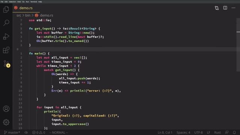Screen dimensions: 240x135
Task: Open Source Control view with 4 changes
Action: [7, 64]
